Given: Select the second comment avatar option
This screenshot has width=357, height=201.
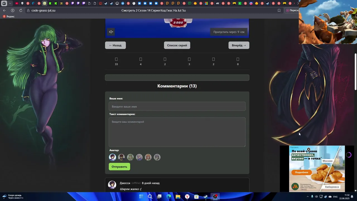Looking at the screenshot, I should 121,157.
